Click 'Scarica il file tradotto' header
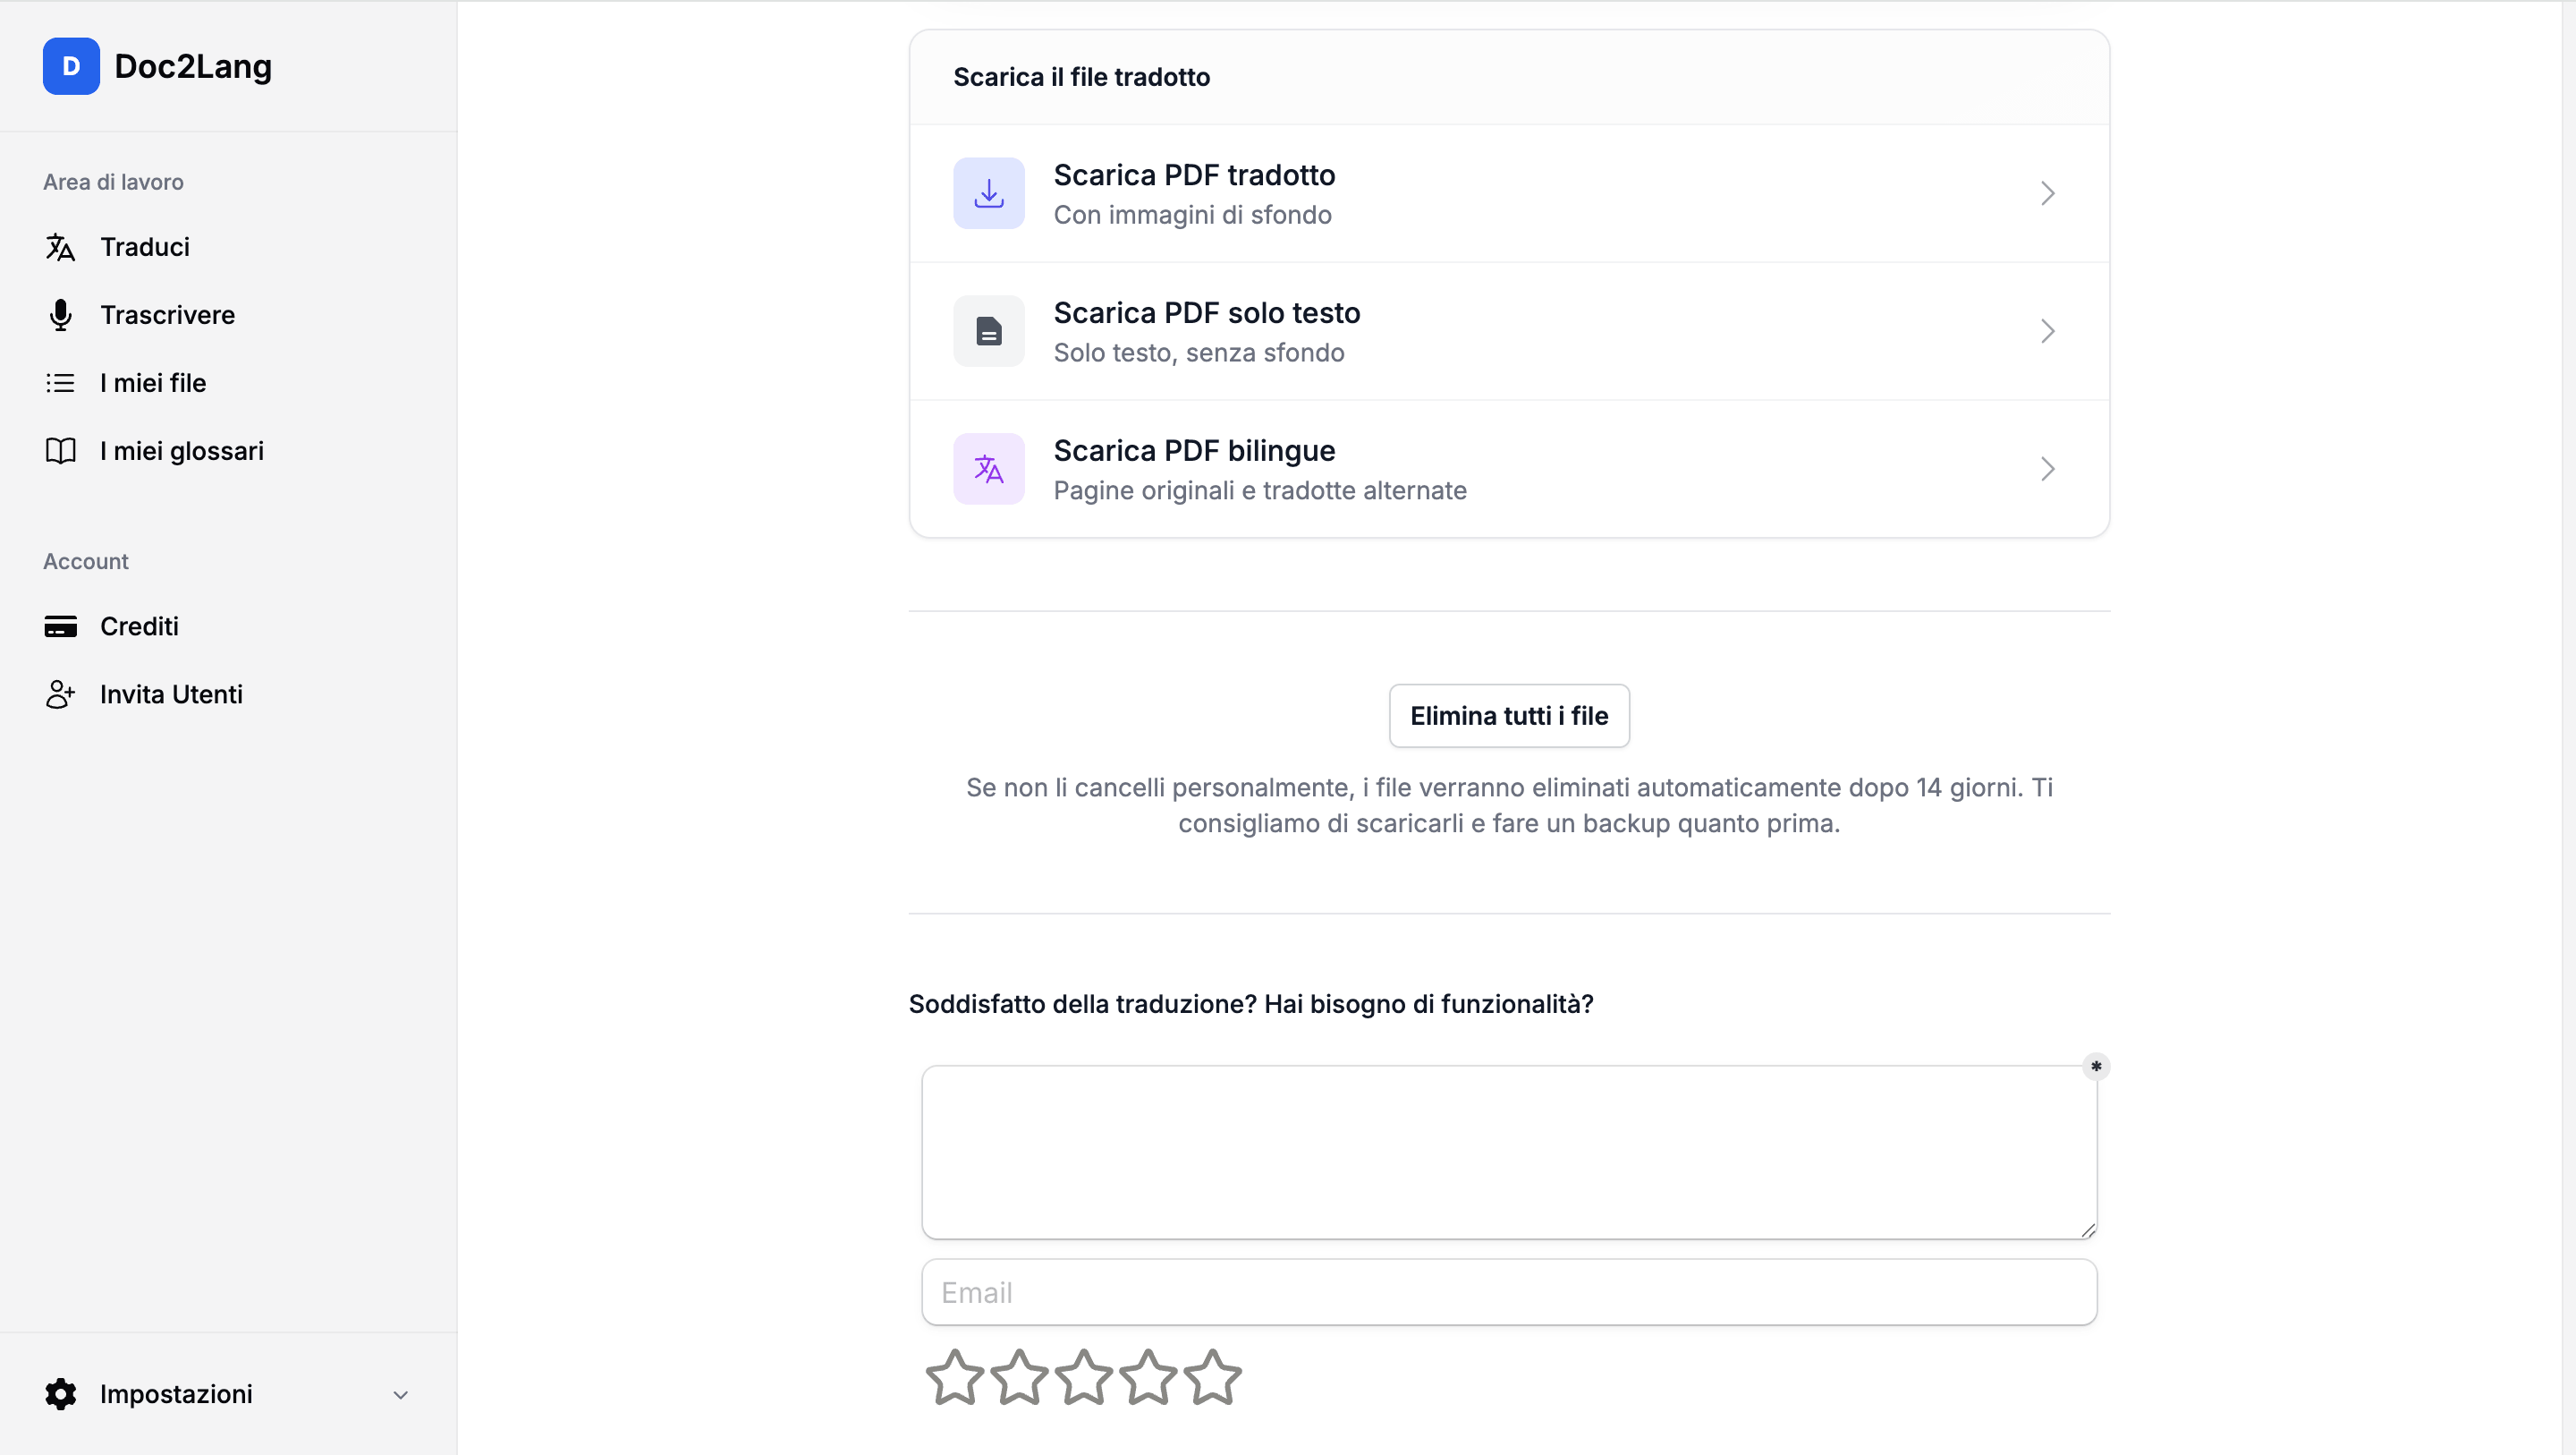Image resolution: width=2576 pixels, height=1455 pixels. (x=1081, y=77)
